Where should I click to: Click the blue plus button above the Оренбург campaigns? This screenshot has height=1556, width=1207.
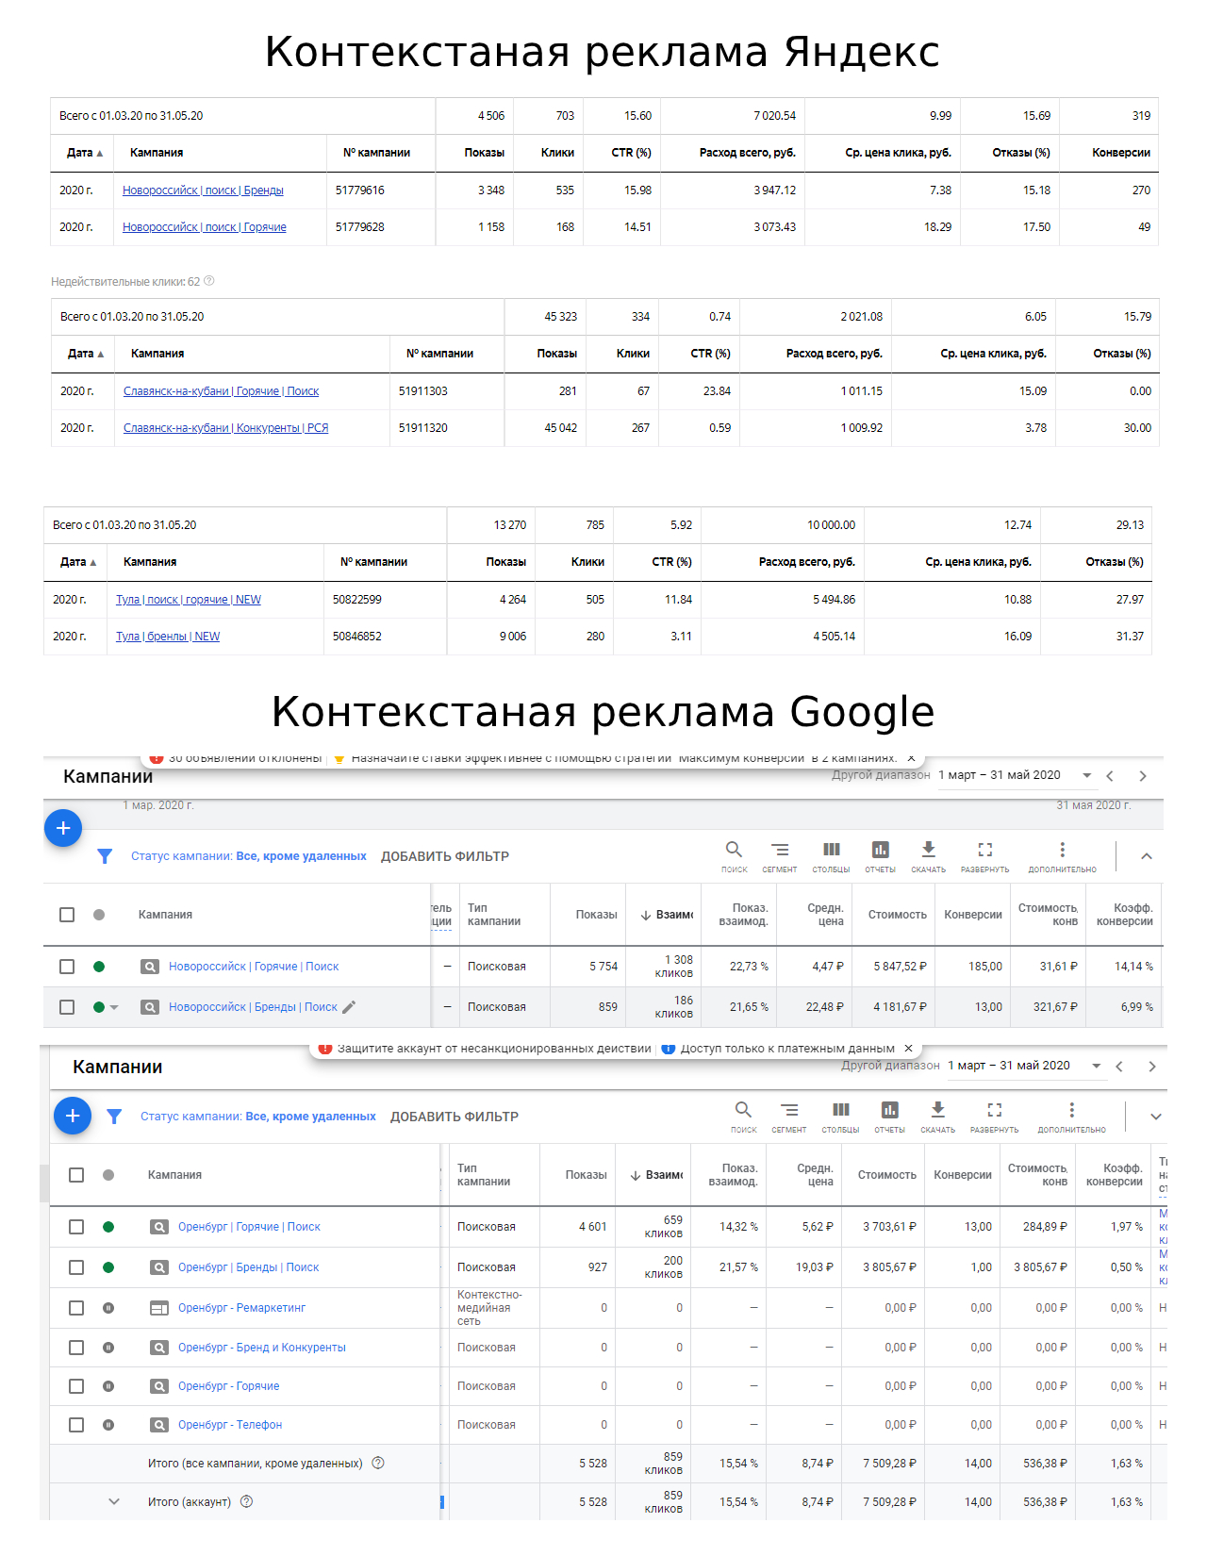tap(73, 1116)
